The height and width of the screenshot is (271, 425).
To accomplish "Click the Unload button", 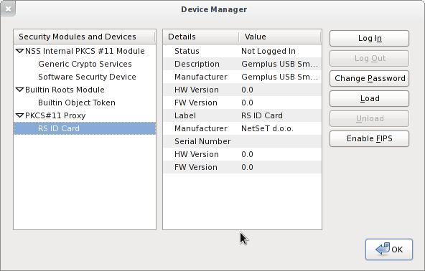I will pyautogui.click(x=369, y=118).
